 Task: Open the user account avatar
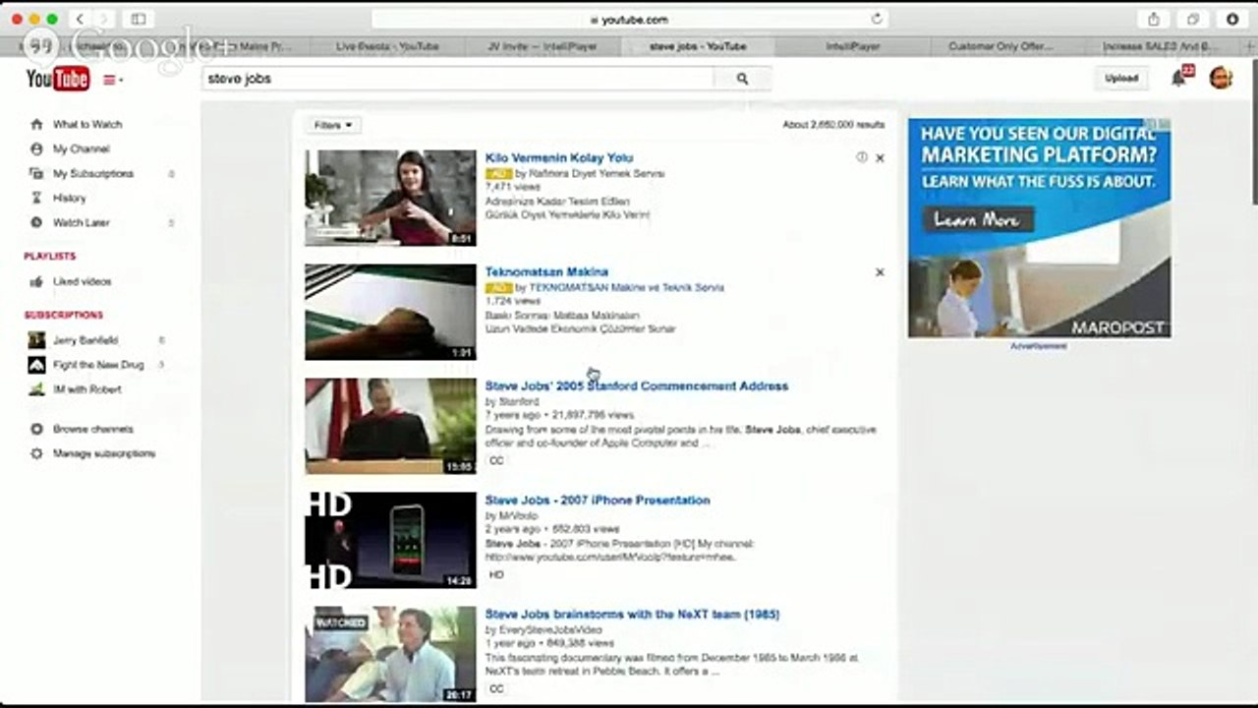tap(1221, 78)
